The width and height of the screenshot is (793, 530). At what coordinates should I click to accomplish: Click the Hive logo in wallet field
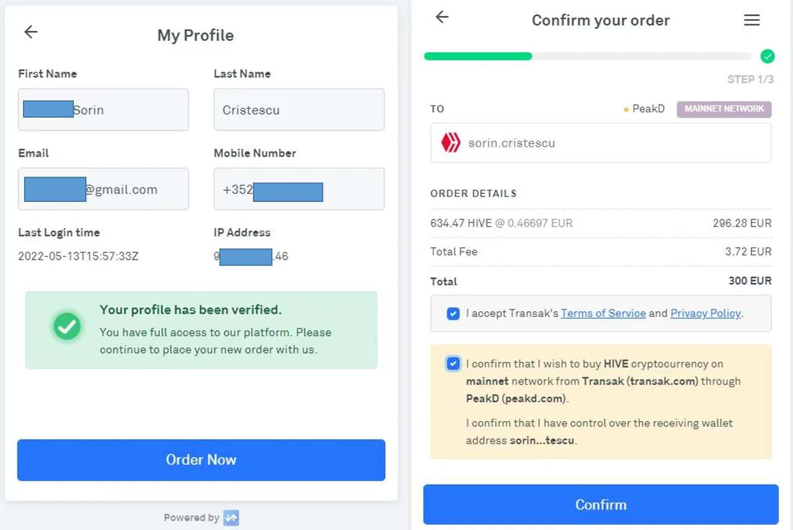click(450, 143)
